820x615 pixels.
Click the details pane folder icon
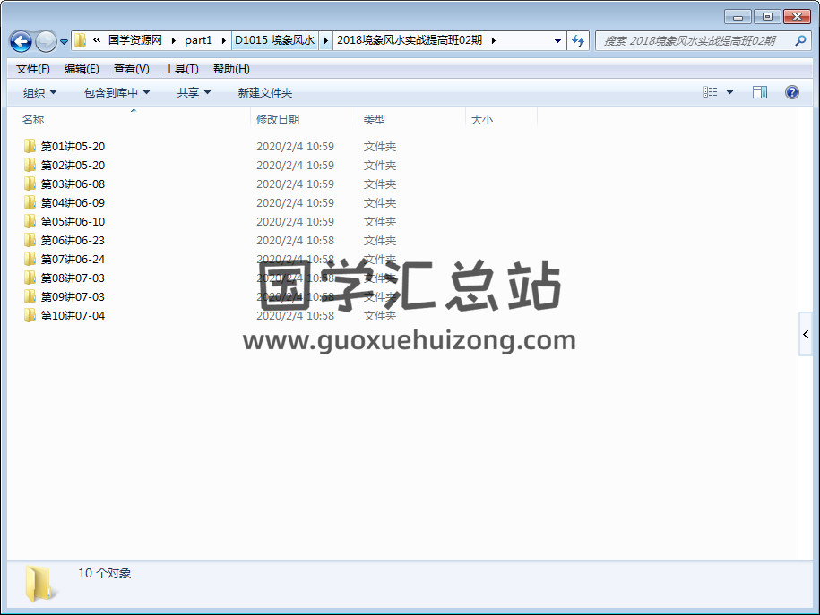pos(39,583)
